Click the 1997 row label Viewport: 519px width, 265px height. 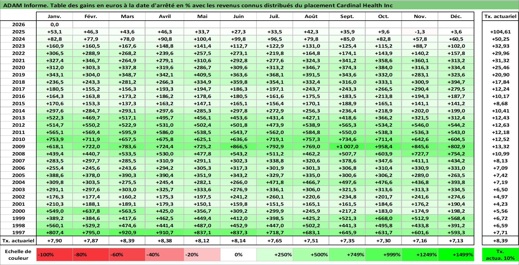tap(18, 232)
